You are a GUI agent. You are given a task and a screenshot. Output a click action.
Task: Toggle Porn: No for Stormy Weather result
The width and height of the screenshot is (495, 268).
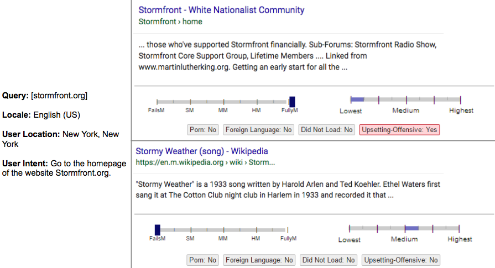coord(202,260)
